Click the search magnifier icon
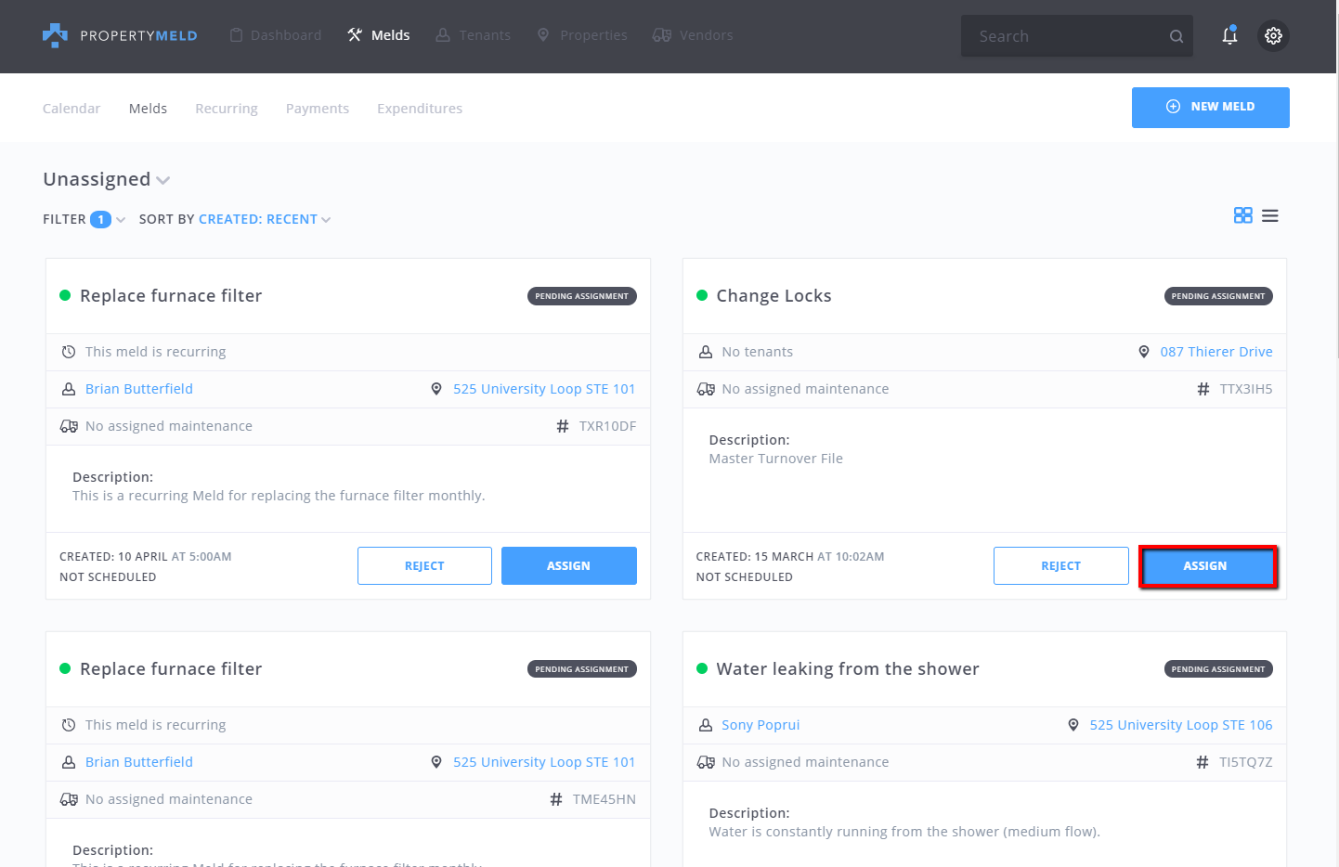The image size is (1339, 867). click(x=1176, y=36)
